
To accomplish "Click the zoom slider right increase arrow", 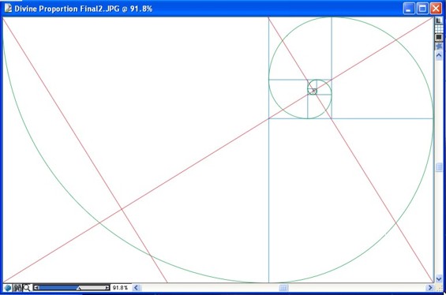I will [x=107, y=288].
